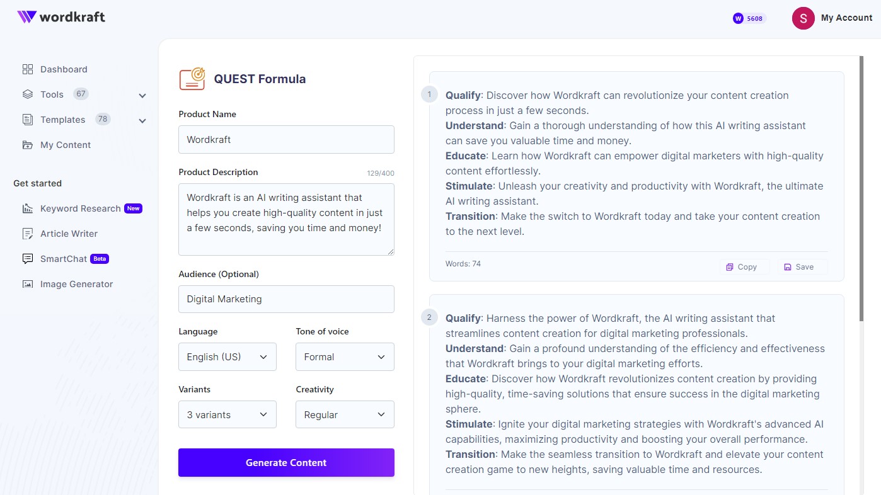Expand the Templates section chevron
This screenshot has width=881, height=495.
[x=142, y=120]
